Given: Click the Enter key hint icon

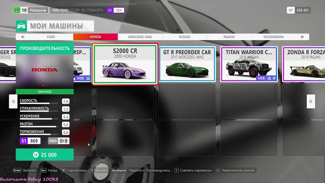Looking at the screenshot, I should click(x=18, y=170).
